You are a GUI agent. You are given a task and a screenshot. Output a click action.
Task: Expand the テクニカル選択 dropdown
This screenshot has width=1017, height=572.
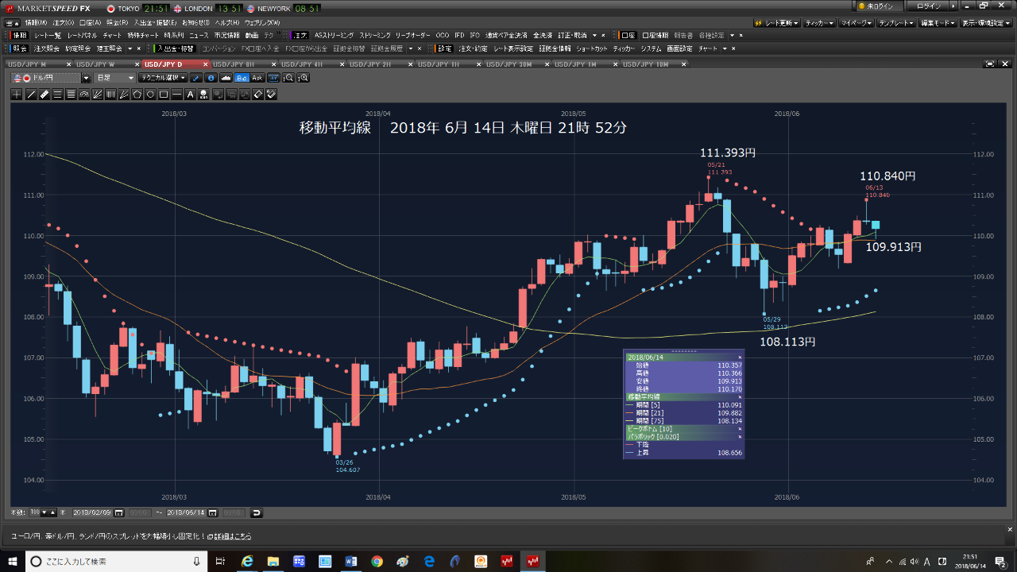[162, 78]
